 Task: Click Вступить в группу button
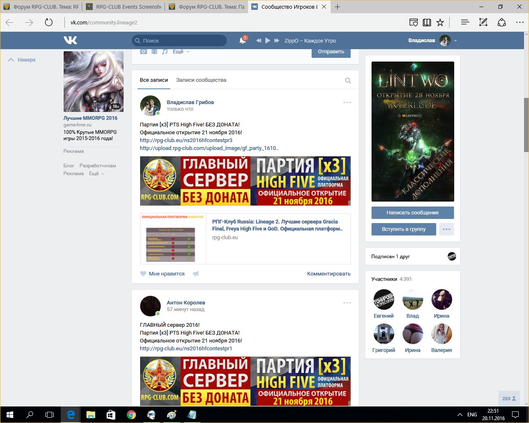click(x=404, y=229)
